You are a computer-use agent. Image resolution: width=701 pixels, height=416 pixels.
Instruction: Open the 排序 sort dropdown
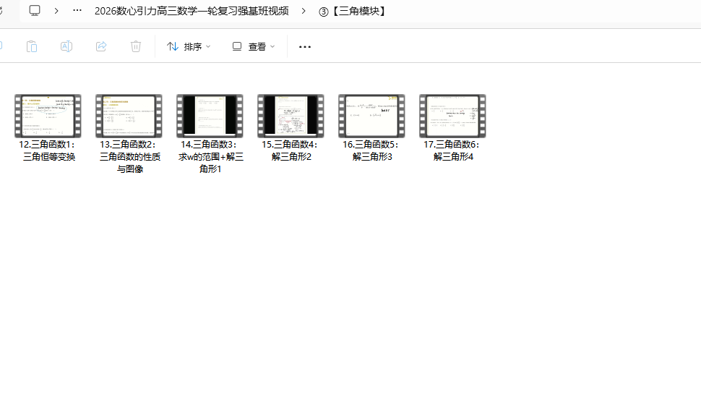coord(189,46)
